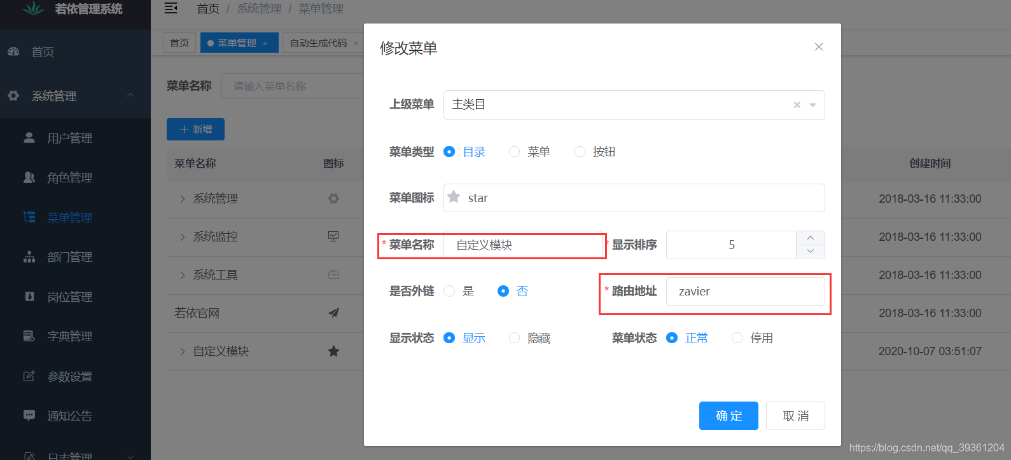Click the 创建时间 column header
Image resolution: width=1011 pixels, height=460 pixels.
pyautogui.click(x=930, y=163)
